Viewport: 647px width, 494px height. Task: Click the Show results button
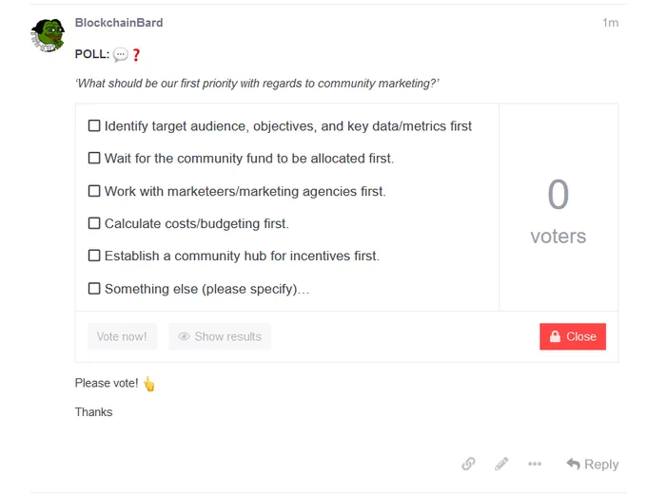(x=220, y=336)
